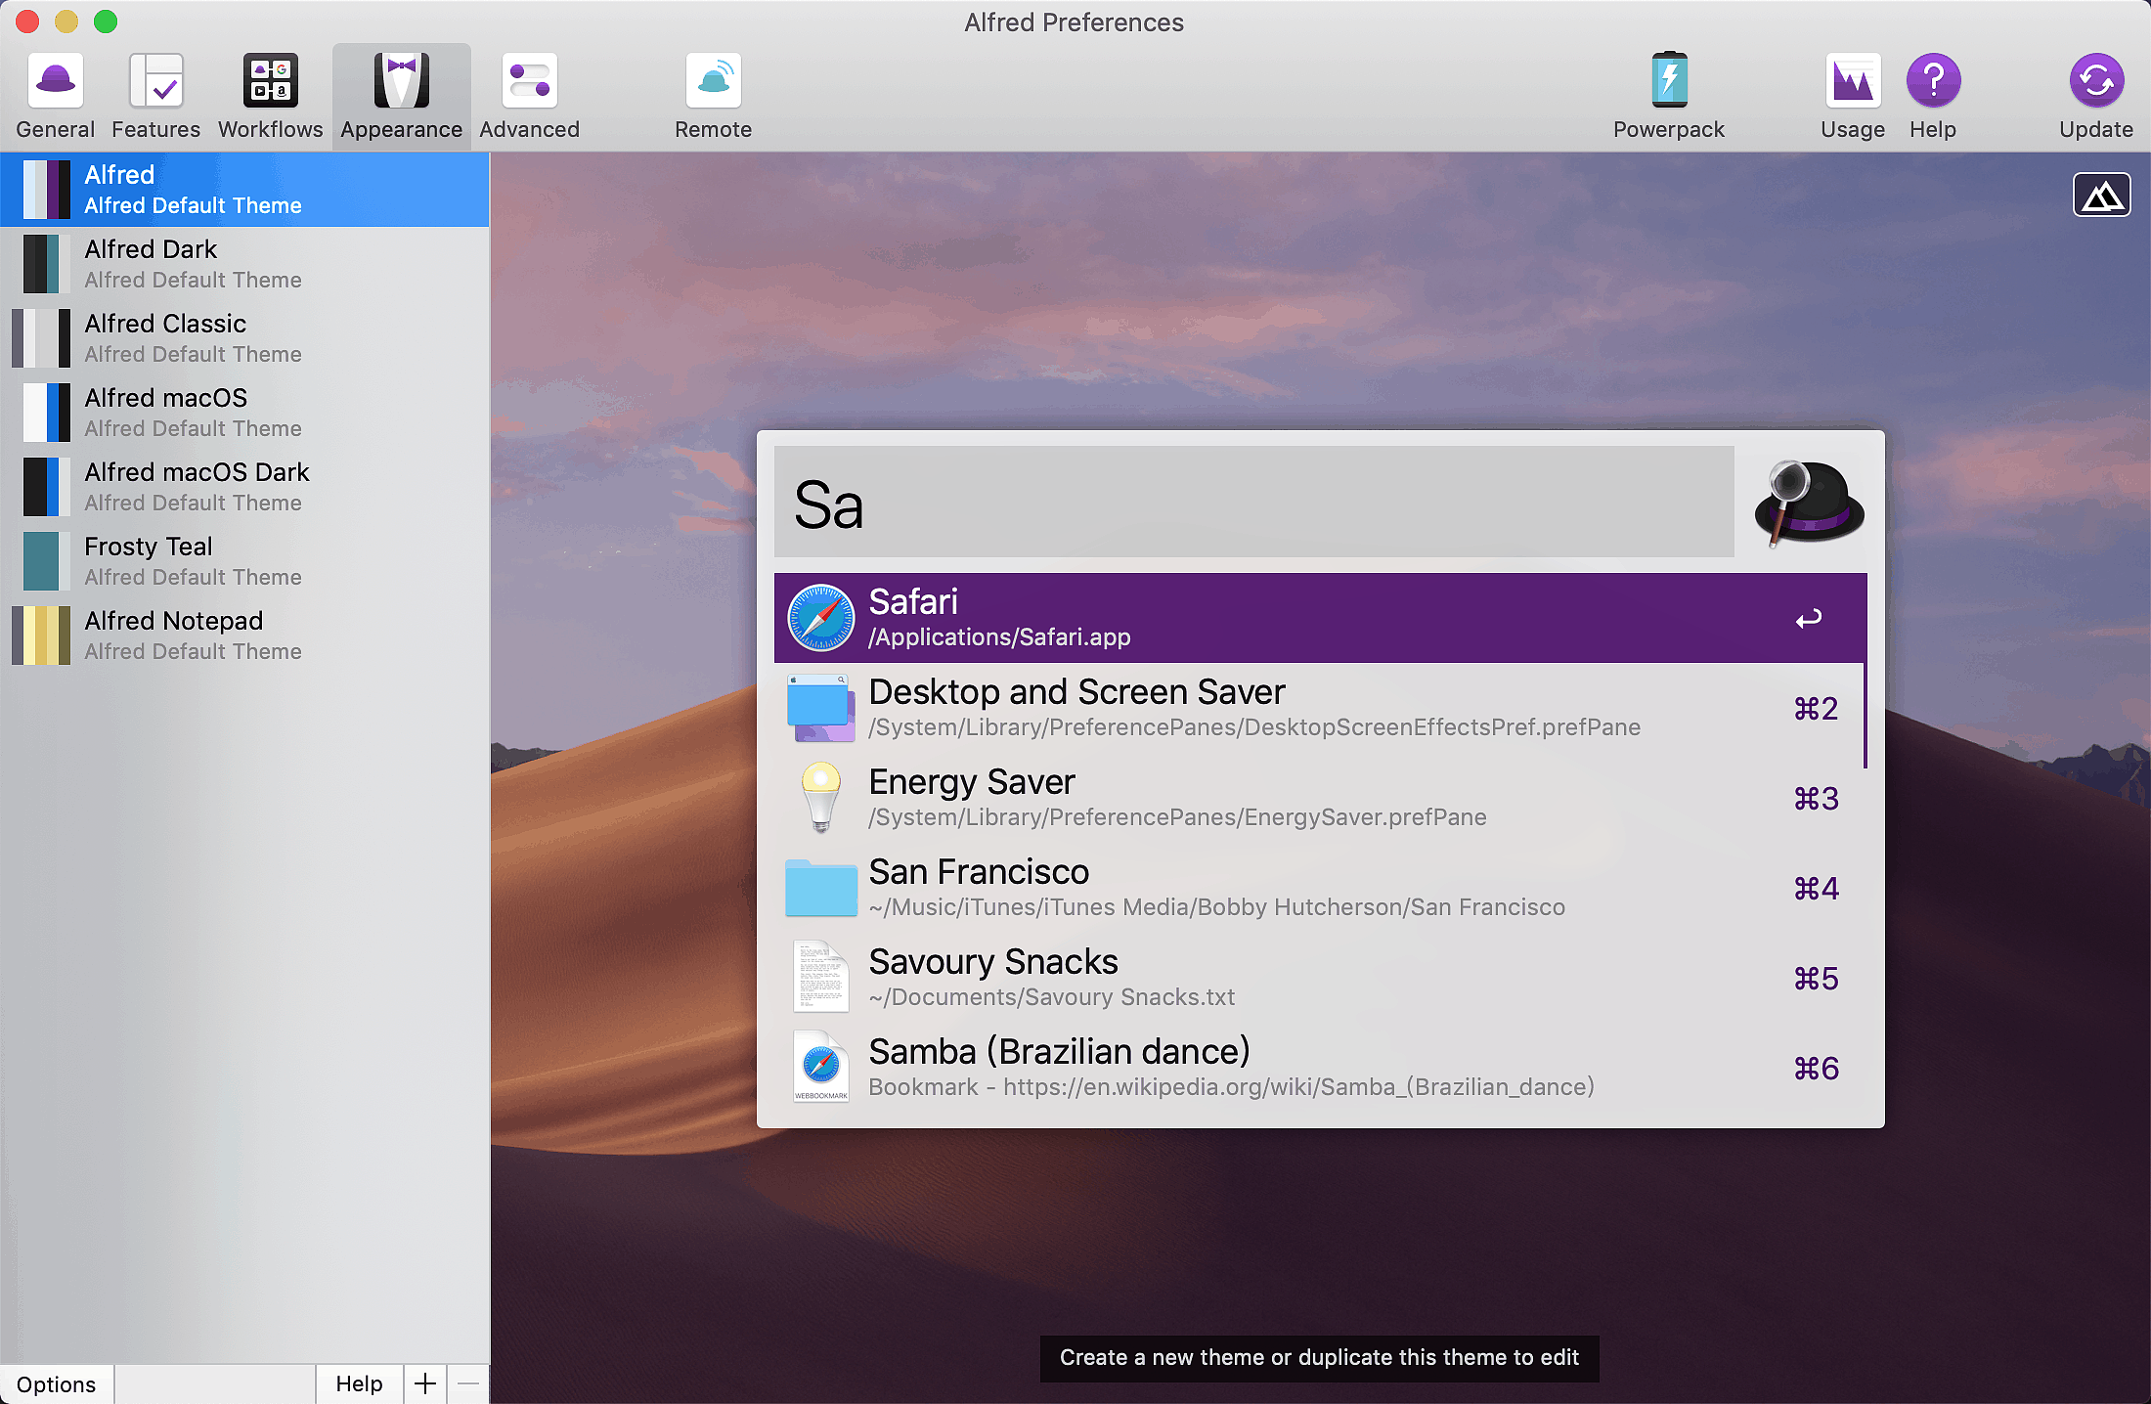Viewport: 2151px width, 1404px height.
Task: Select the Alfred macOS Dark theme
Action: coord(244,487)
